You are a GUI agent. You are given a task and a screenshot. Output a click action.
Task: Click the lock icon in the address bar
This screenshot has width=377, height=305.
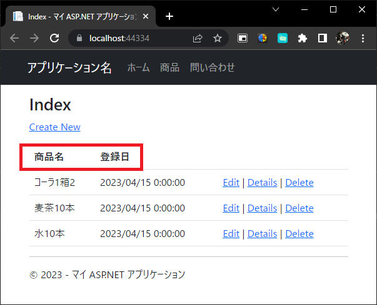79,38
